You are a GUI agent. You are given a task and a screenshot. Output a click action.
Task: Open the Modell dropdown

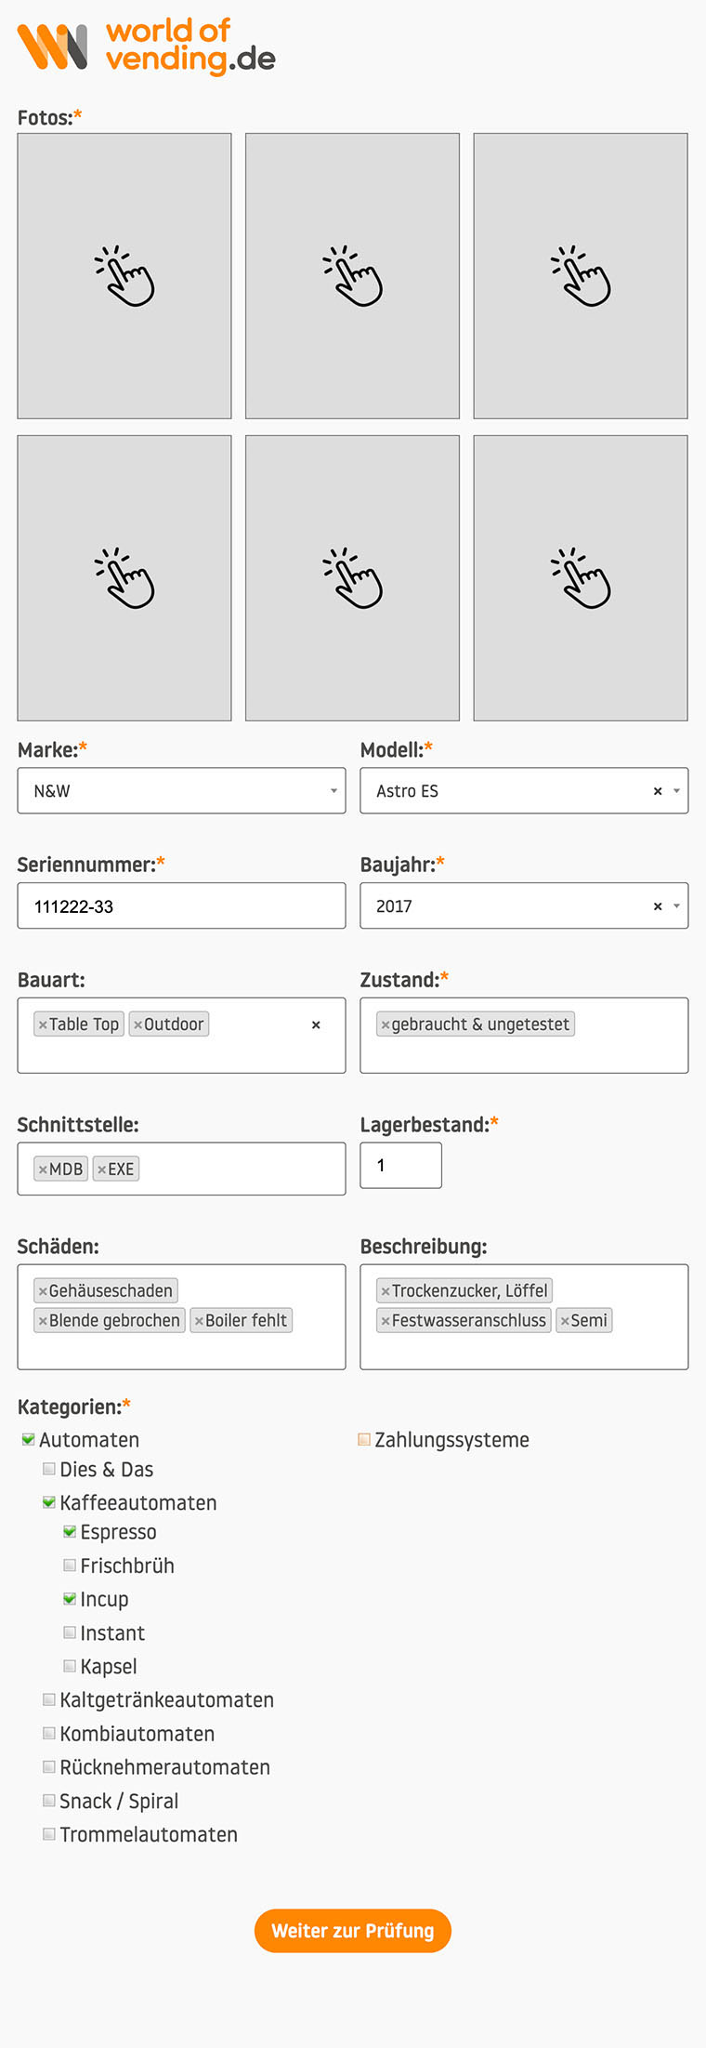pyautogui.click(x=677, y=790)
